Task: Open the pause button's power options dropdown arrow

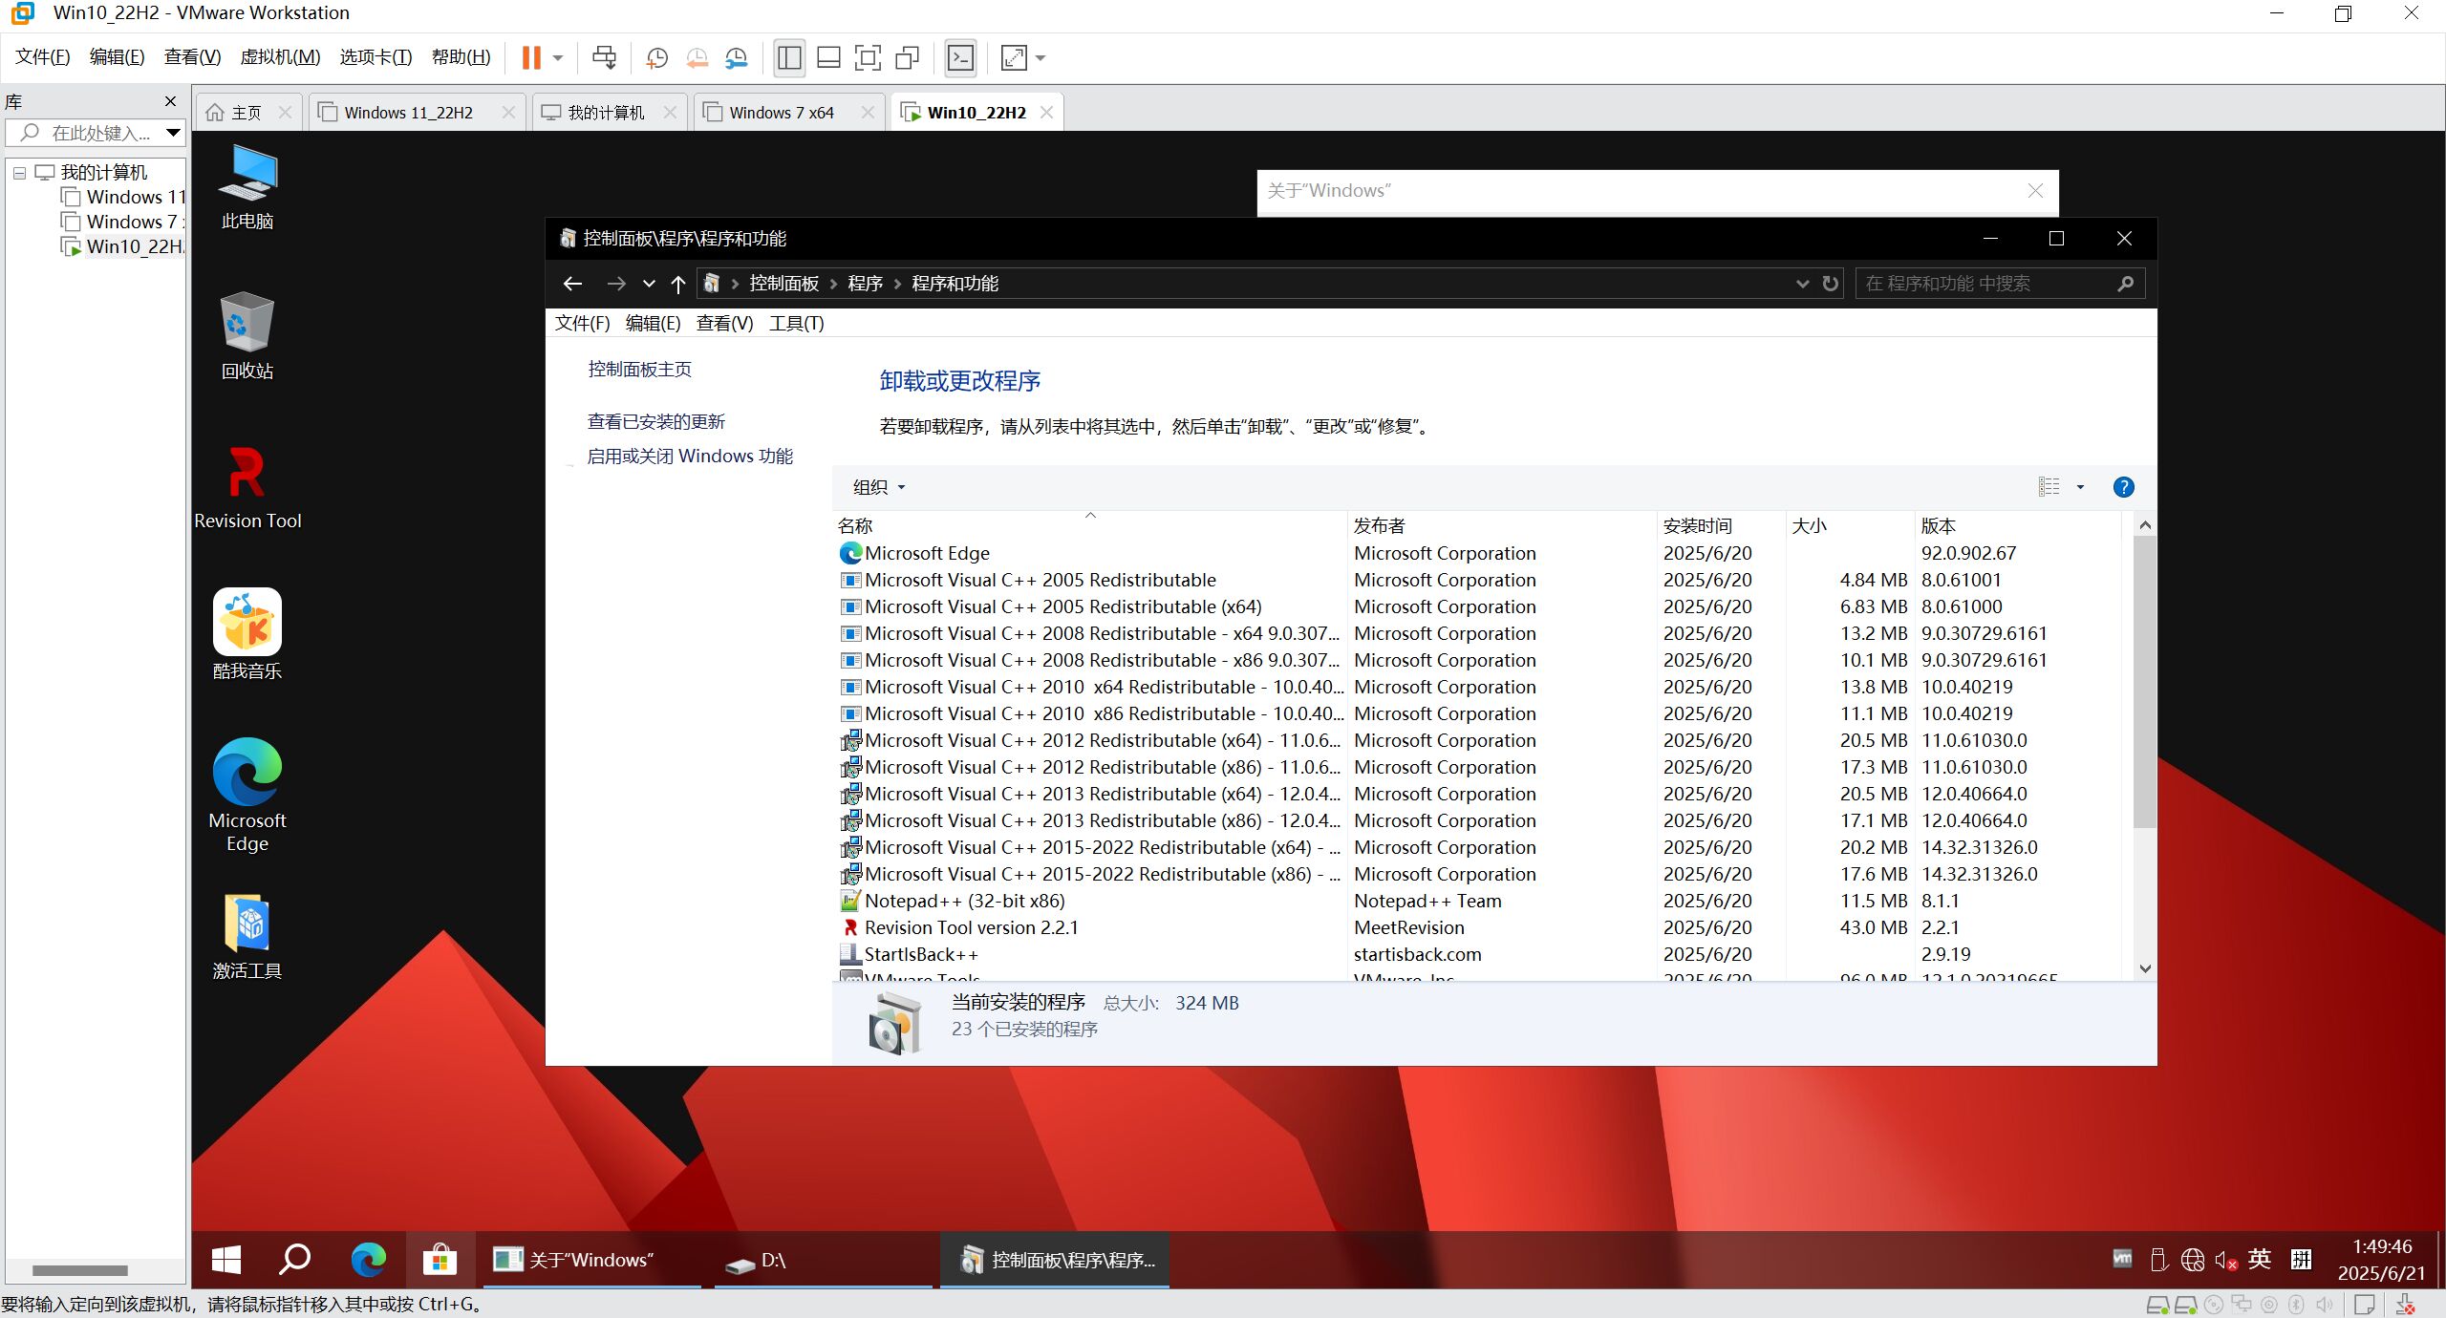Action: coord(558,58)
